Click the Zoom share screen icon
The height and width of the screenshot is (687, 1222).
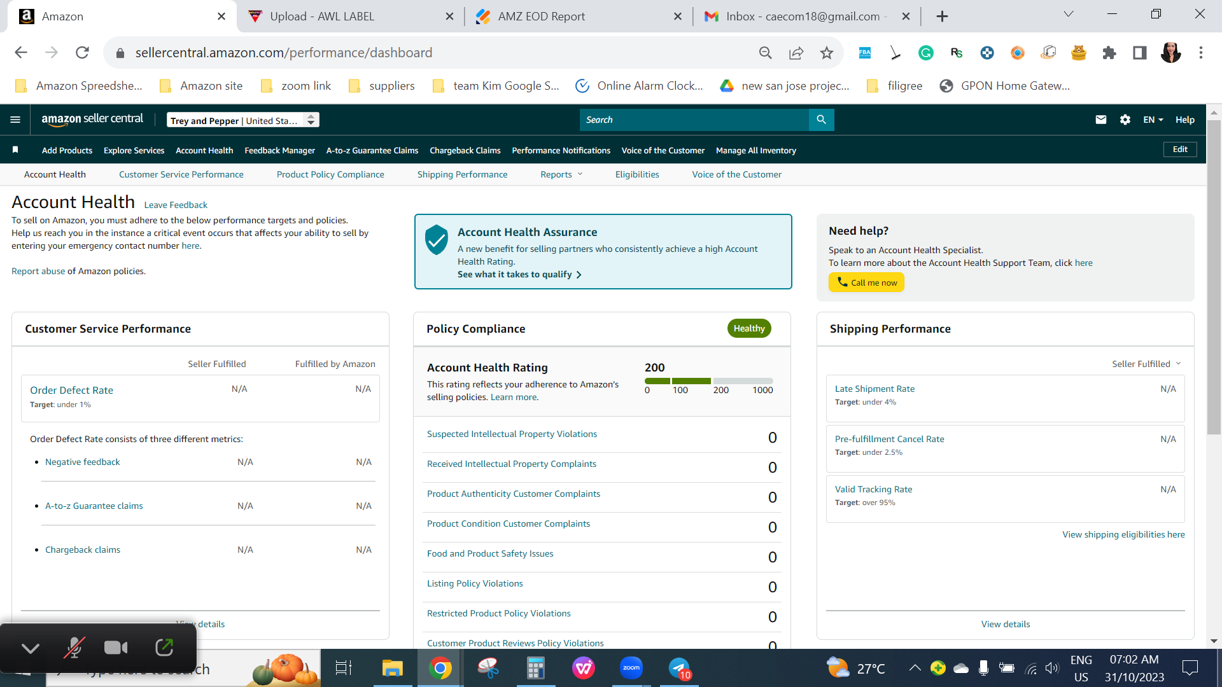coord(164,648)
